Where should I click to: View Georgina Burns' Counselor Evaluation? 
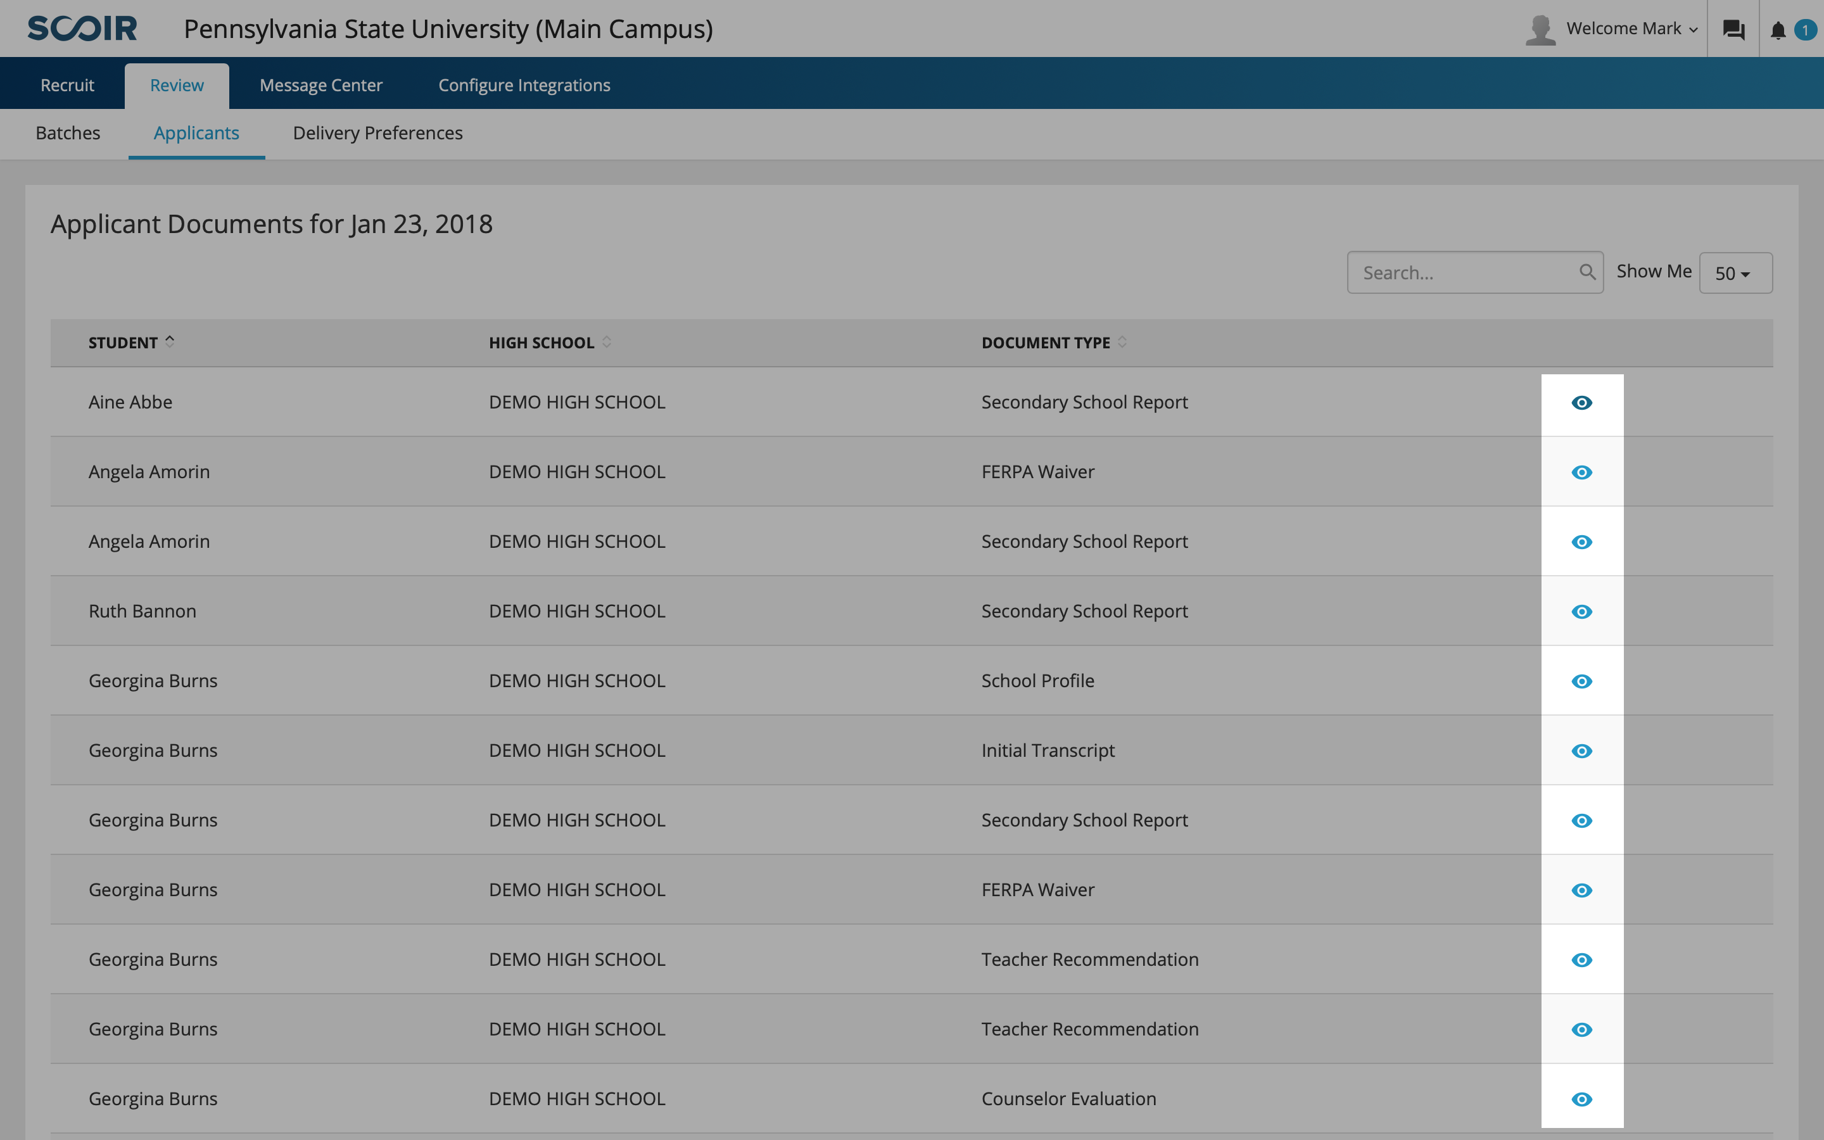click(x=1581, y=1099)
